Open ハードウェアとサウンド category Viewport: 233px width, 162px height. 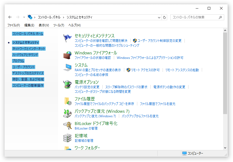(x=25, y=55)
